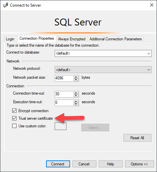157x172 pixels.
Task: Open the Always Encrypted tab
Action: [72, 39]
